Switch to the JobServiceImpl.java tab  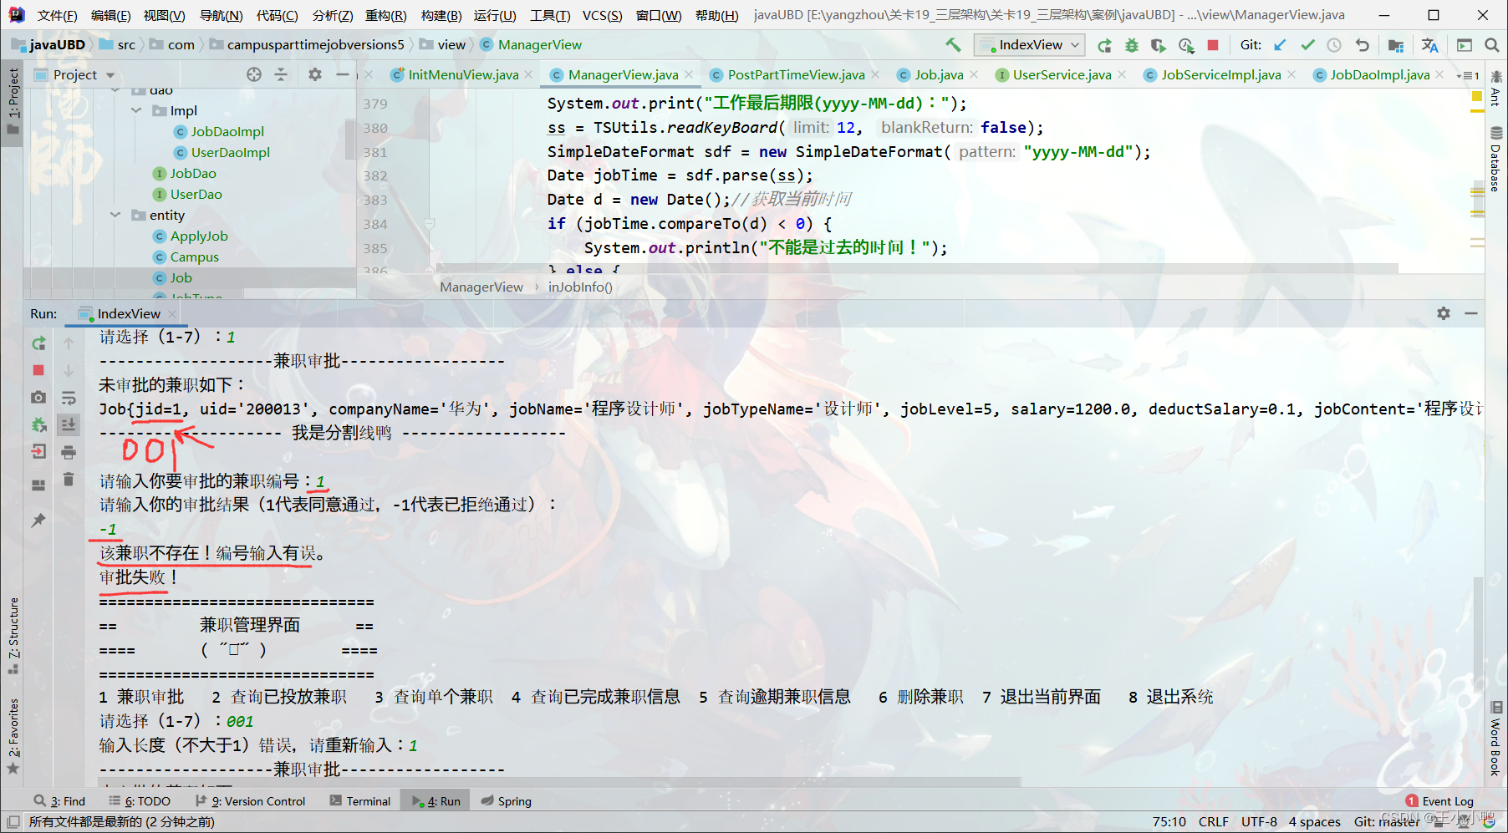1220,75
